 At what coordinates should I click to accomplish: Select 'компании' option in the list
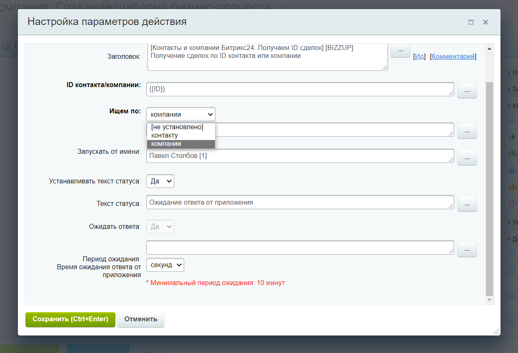[166, 144]
